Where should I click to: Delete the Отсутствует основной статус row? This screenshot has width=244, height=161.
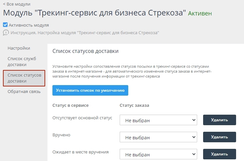coord(220,120)
